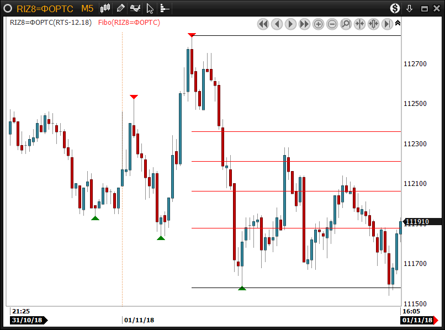Image resolution: width=445 pixels, height=330 pixels.
Task: Compress the chart horizontally
Action: coord(360,24)
